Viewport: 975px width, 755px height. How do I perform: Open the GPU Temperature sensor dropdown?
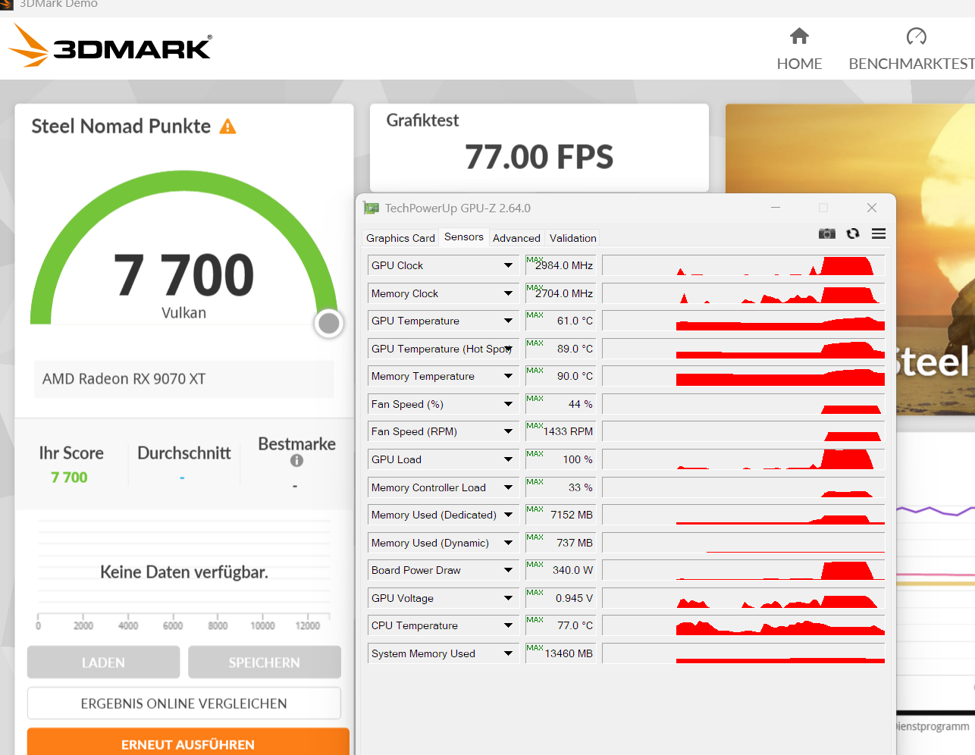coord(508,321)
